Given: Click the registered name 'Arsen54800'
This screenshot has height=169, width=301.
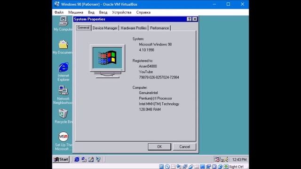Looking at the screenshot, I should click(x=148, y=66).
